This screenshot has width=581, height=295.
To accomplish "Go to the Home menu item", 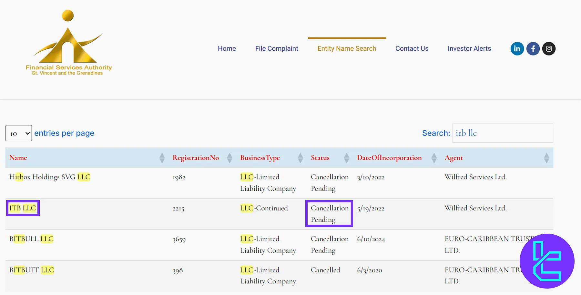I will 227,48.
